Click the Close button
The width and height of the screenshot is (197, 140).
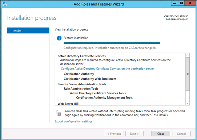point(161,134)
